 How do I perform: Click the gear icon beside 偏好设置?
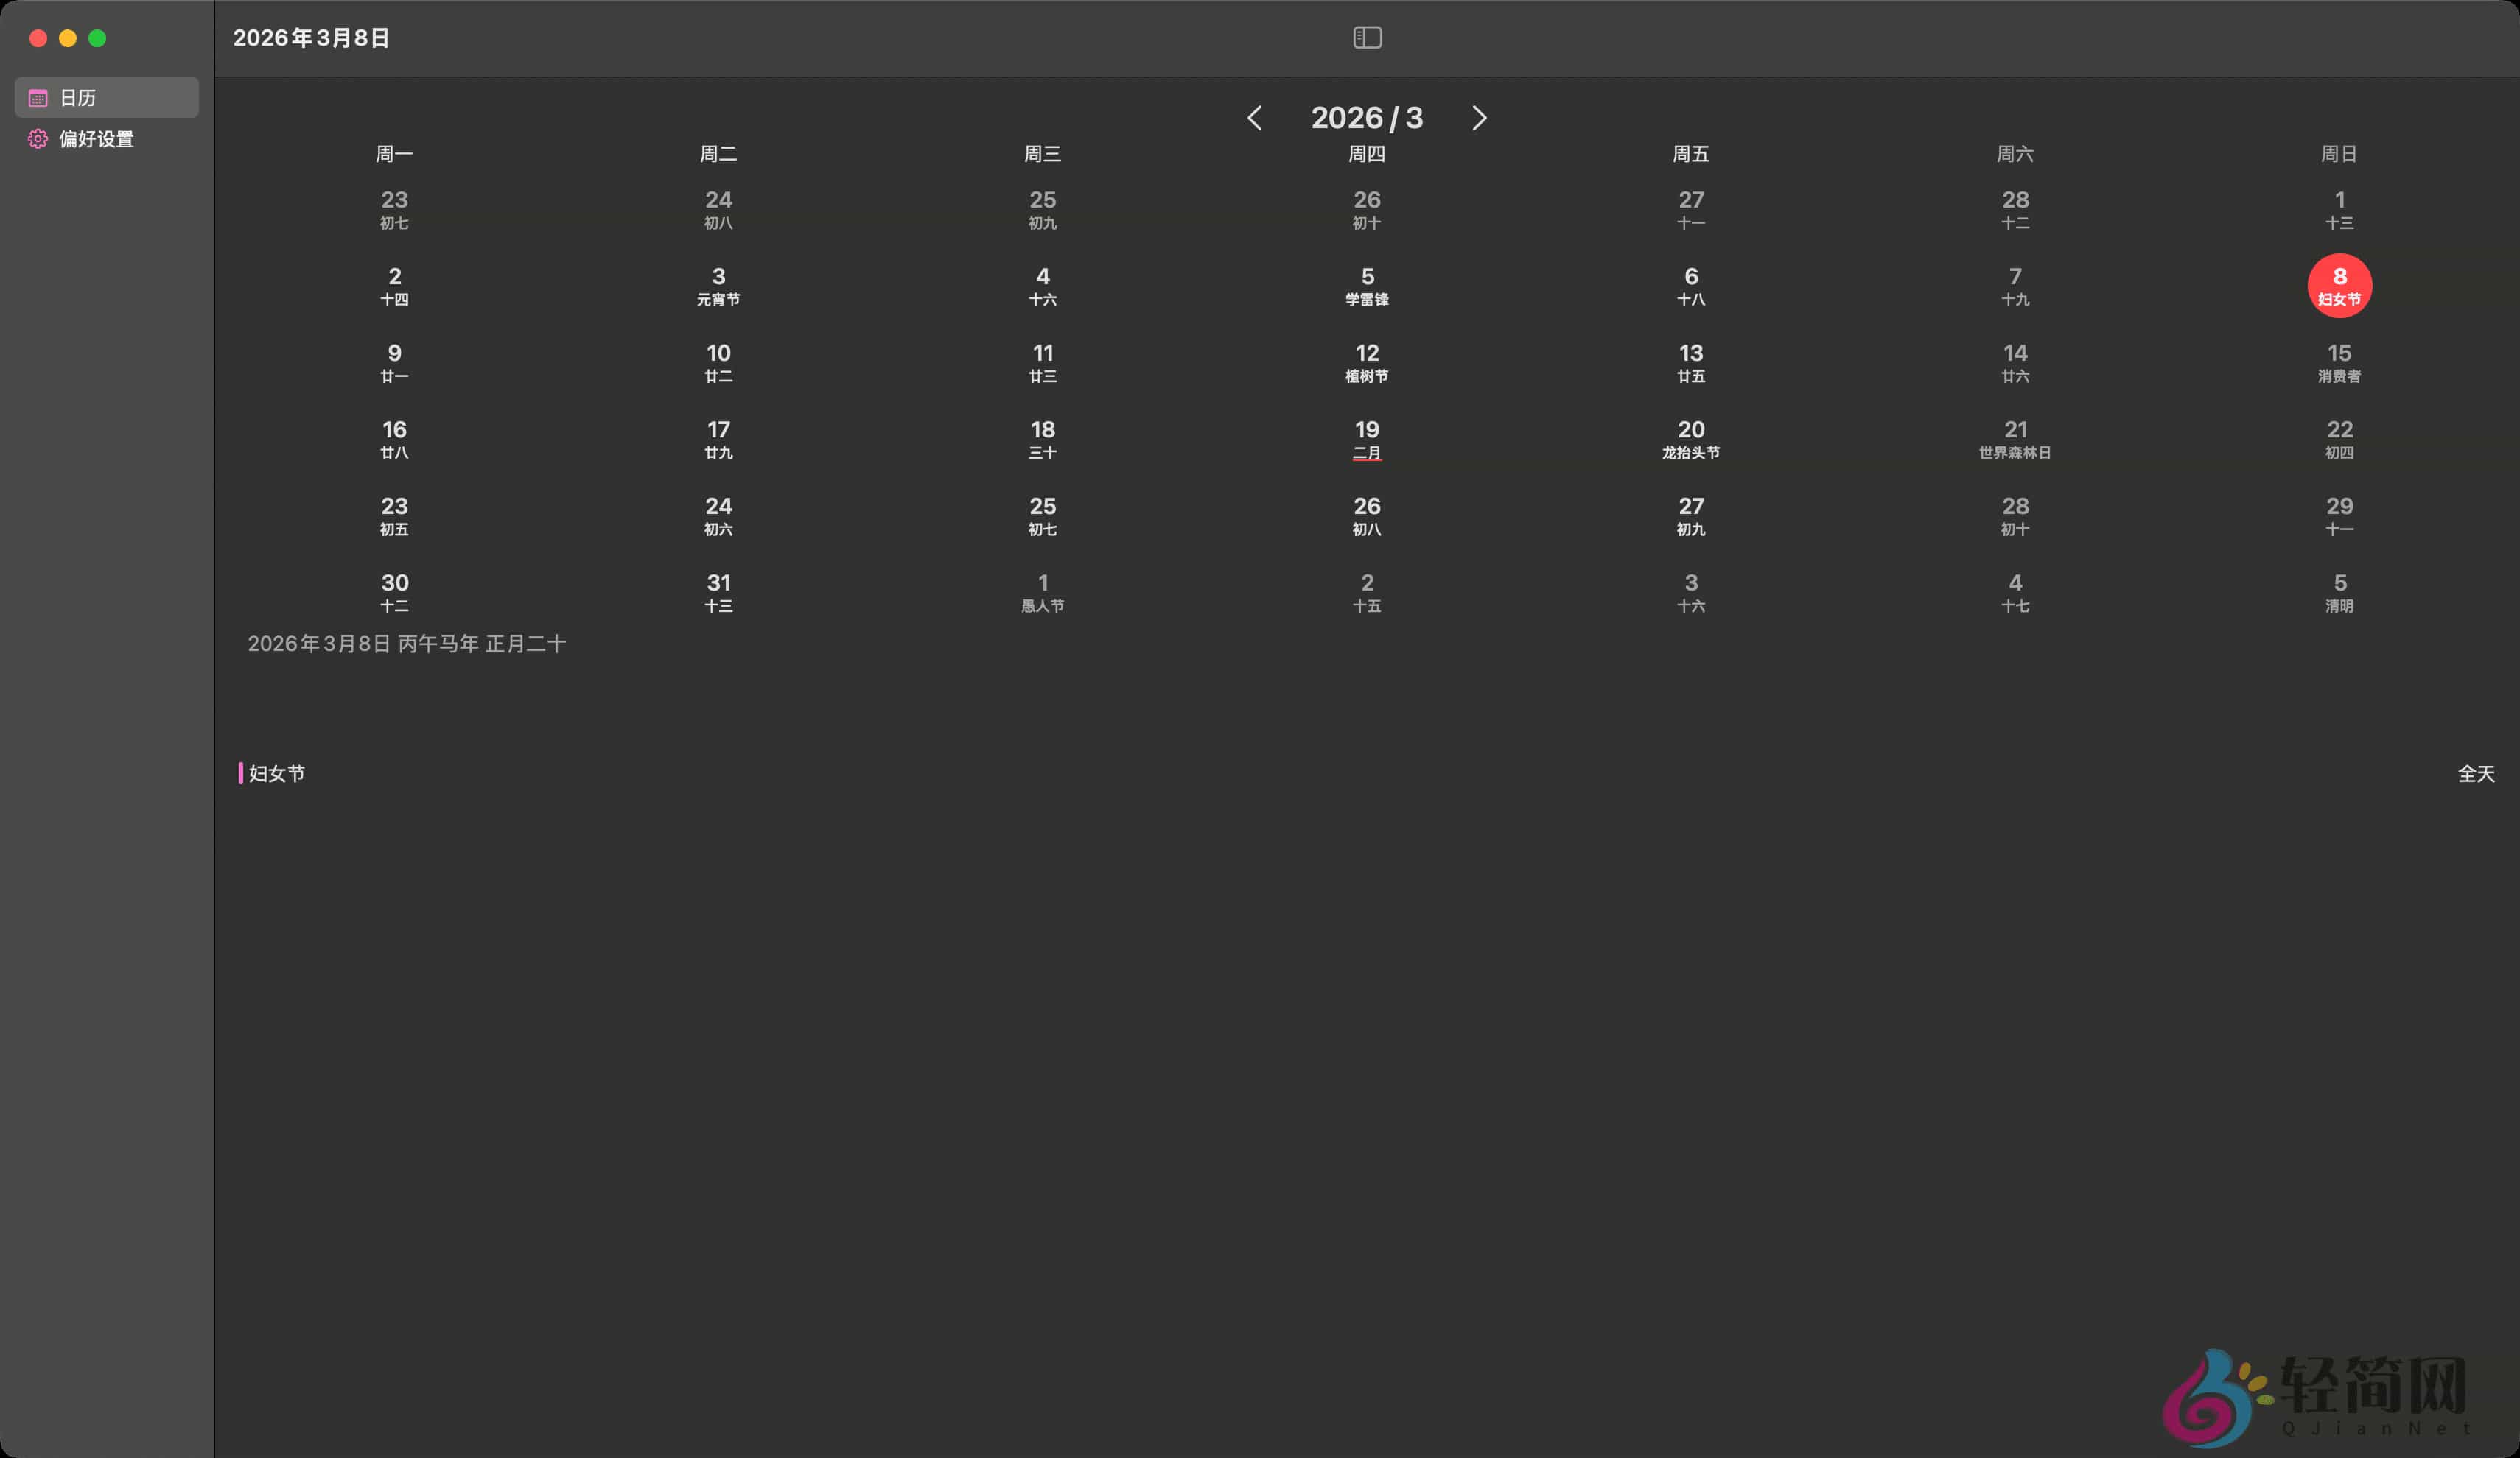37,139
